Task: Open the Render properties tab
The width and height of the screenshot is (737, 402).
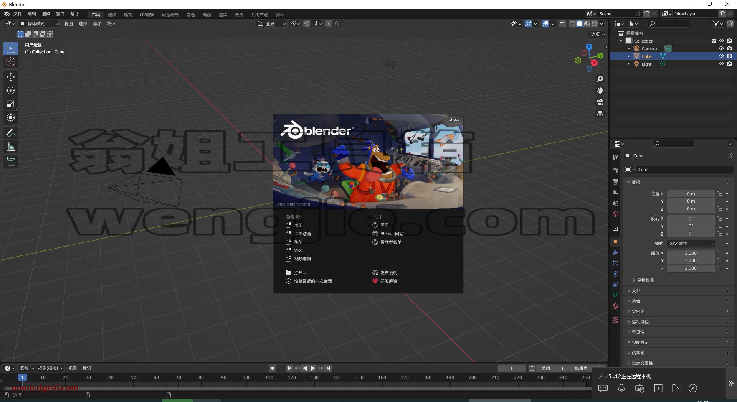Action: (615, 171)
